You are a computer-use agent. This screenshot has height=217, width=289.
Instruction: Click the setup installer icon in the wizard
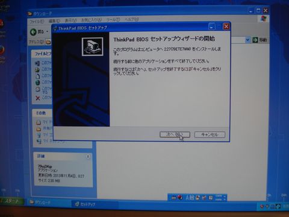(x=93, y=46)
